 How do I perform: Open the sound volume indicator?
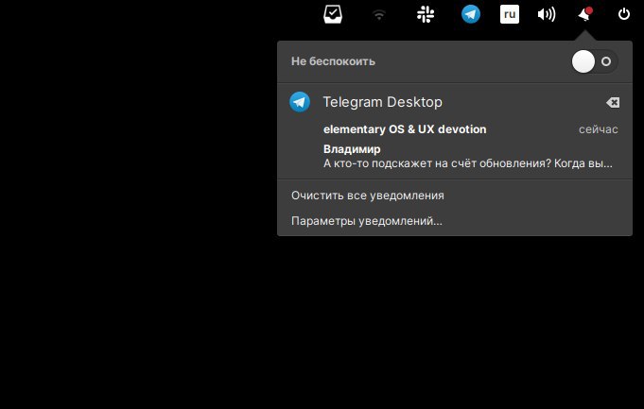pos(547,15)
